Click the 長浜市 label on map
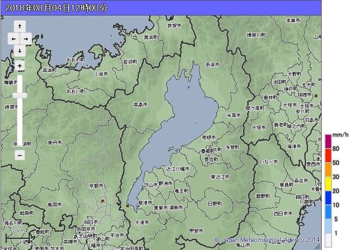This screenshot has height=250, width=349. click(x=213, y=65)
